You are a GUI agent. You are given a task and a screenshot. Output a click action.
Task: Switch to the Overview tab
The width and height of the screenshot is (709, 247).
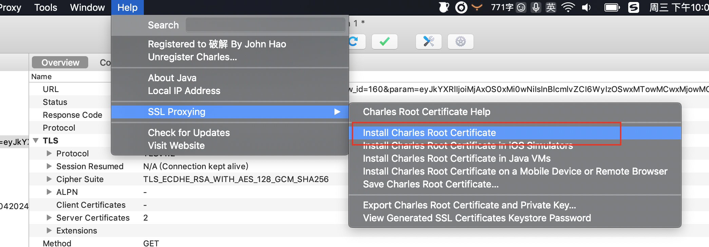[x=60, y=63]
